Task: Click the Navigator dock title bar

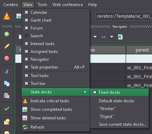Action: 120,27
